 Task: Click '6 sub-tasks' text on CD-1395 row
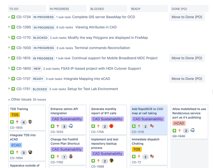[65, 27]
